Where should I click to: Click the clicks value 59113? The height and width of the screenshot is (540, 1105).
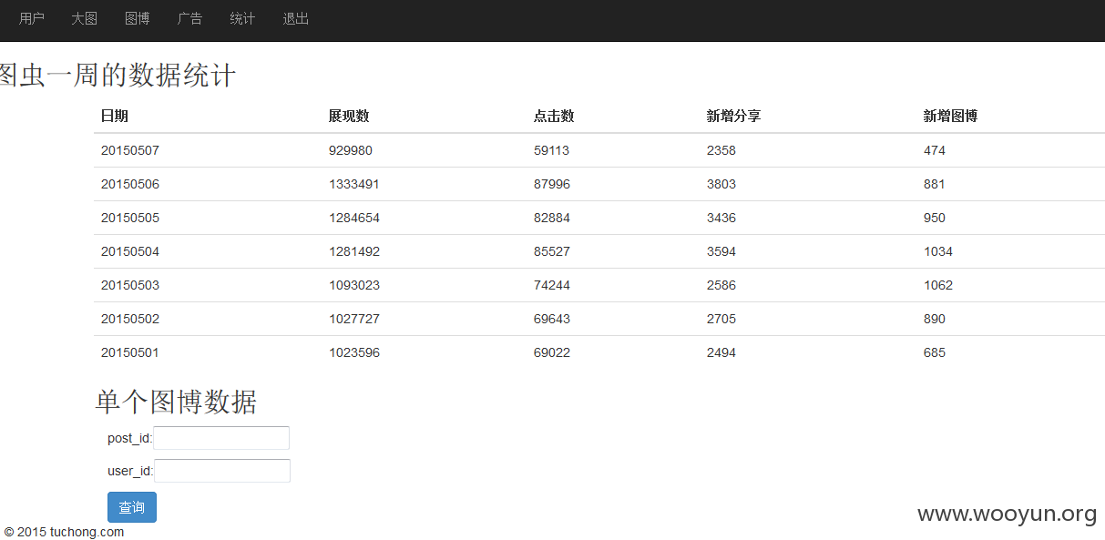(x=552, y=150)
